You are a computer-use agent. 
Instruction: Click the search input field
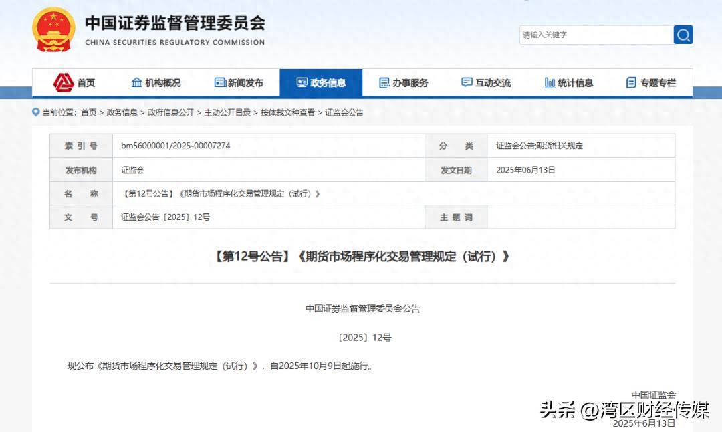coord(595,35)
